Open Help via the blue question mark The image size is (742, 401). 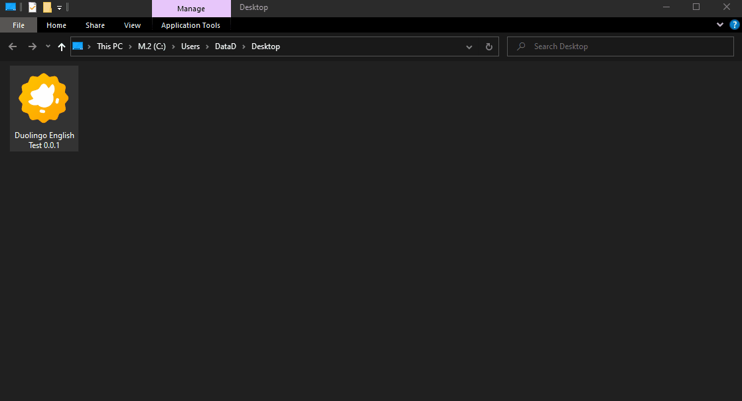(x=734, y=25)
